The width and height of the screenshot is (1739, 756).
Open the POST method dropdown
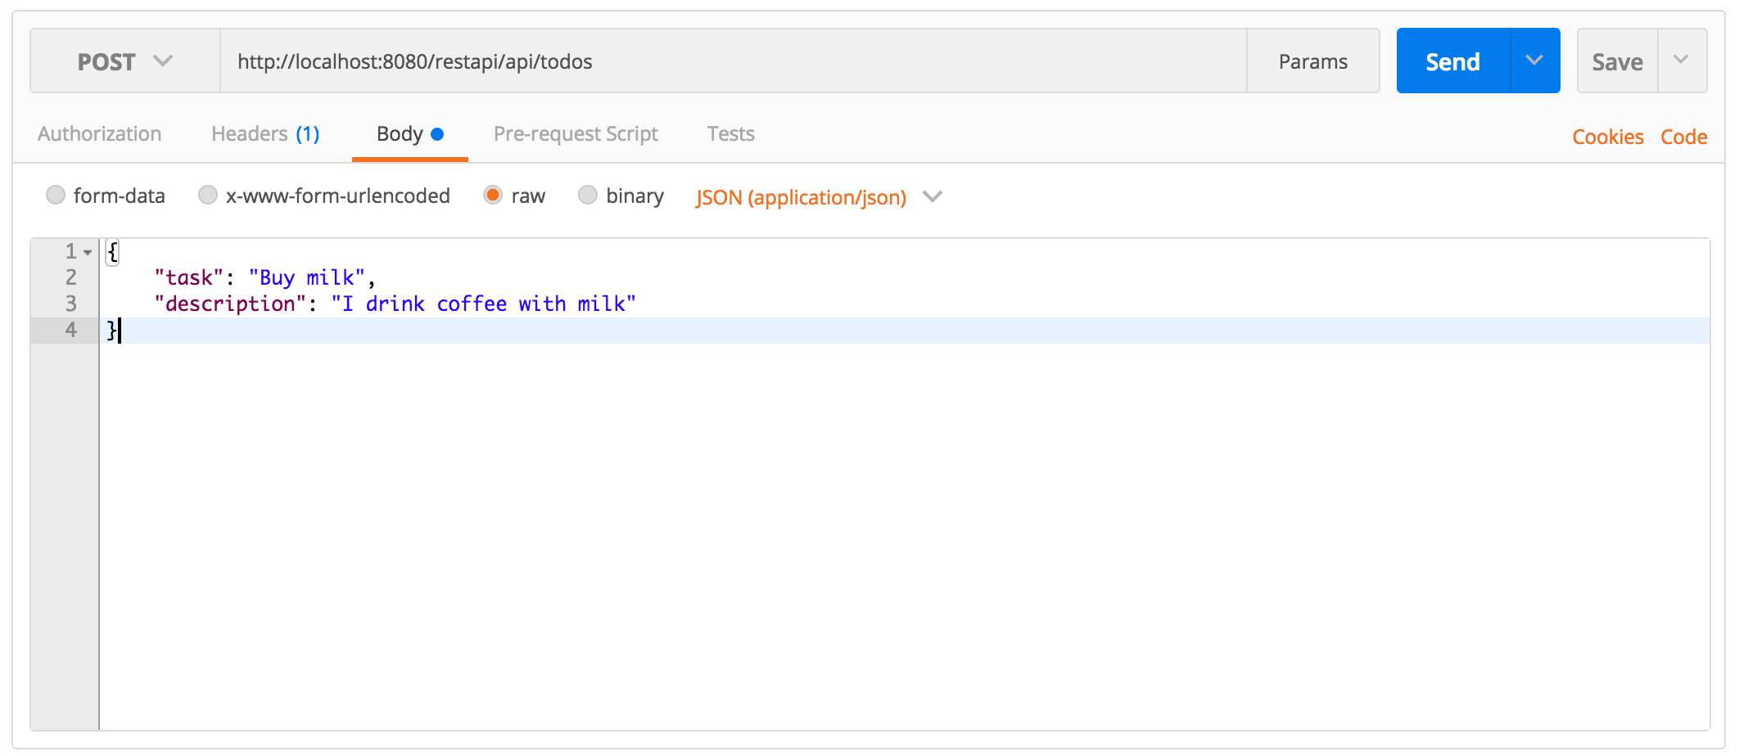(125, 61)
